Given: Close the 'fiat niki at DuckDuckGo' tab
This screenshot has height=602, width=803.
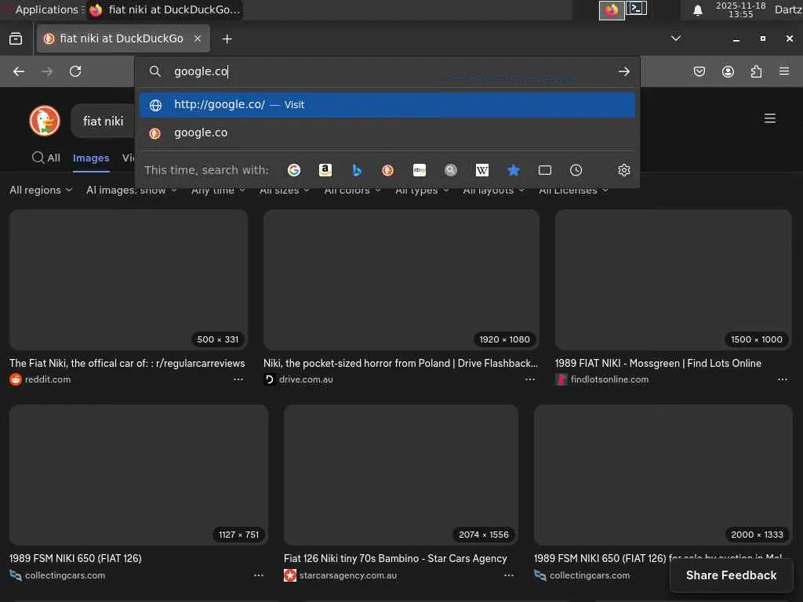Looking at the screenshot, I should click(198, 38).
